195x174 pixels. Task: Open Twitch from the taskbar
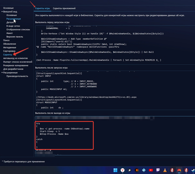coord(158,170)
